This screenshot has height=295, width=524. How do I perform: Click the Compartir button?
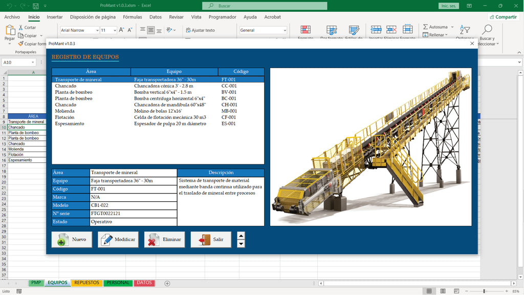(x=504, y=17)
